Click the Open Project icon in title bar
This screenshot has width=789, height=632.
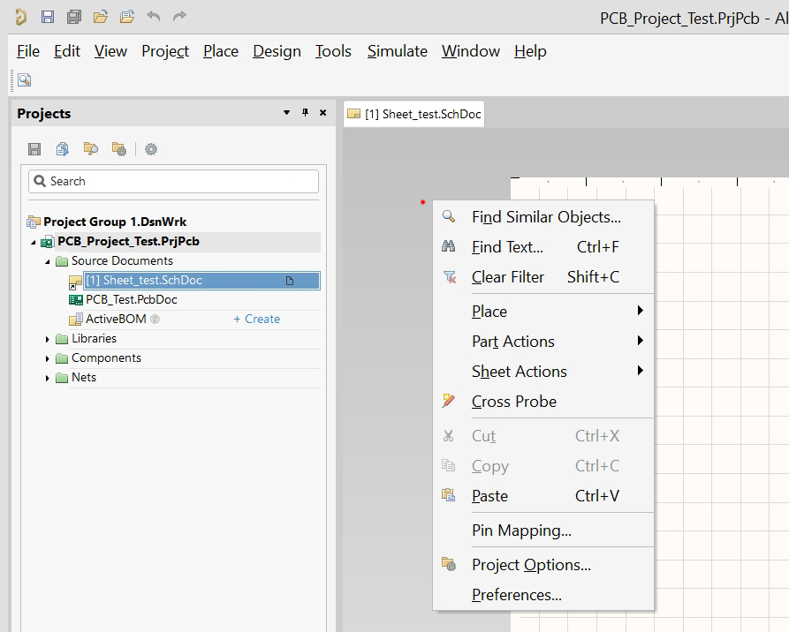point(127,17)
